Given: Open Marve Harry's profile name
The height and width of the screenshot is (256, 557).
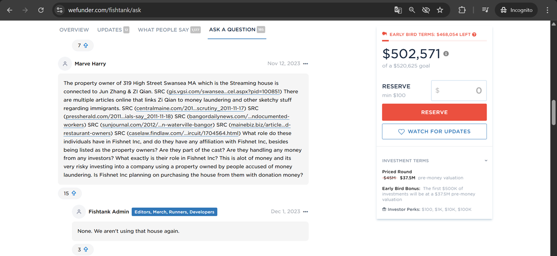Looking at the screenshot, I should tap(90, 63).
